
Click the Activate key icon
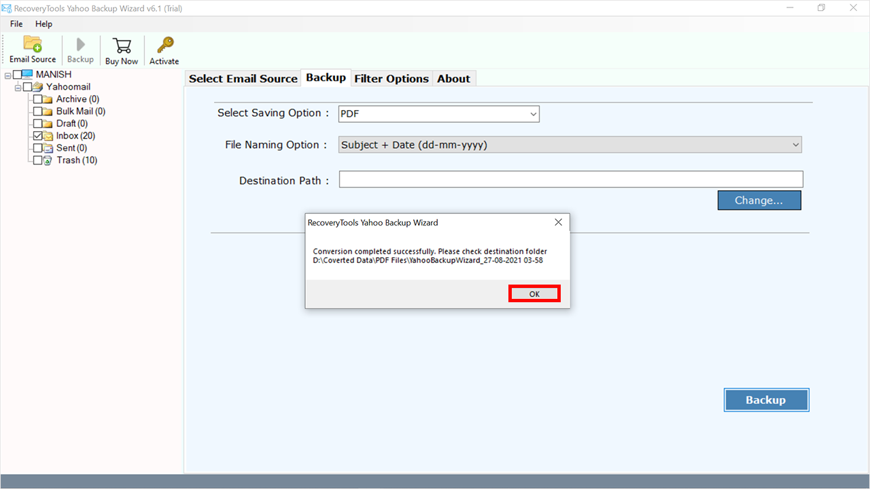coord(164,46)
